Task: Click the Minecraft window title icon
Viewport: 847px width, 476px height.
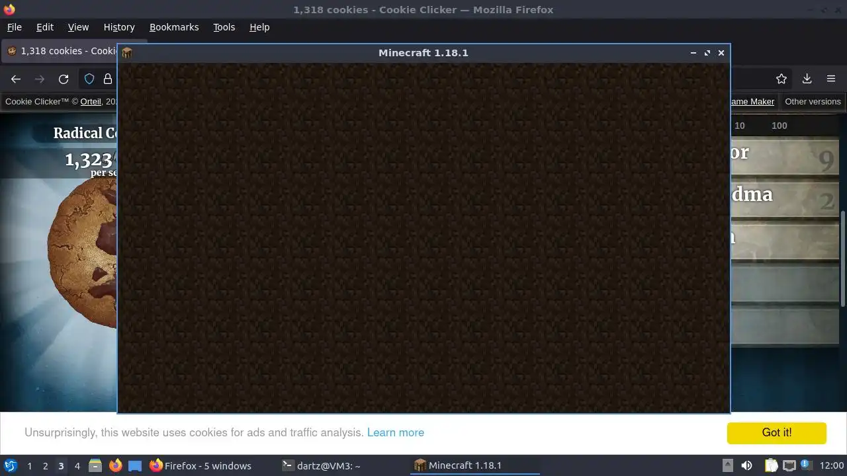Action: pos(127,53)
